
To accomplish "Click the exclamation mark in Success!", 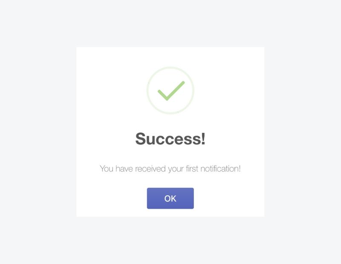I will (x=203, y=138).
